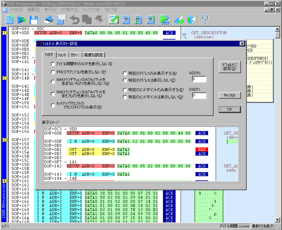Select yellow marker 3 in left bar

pyautogui.click(x=4, y=140)
